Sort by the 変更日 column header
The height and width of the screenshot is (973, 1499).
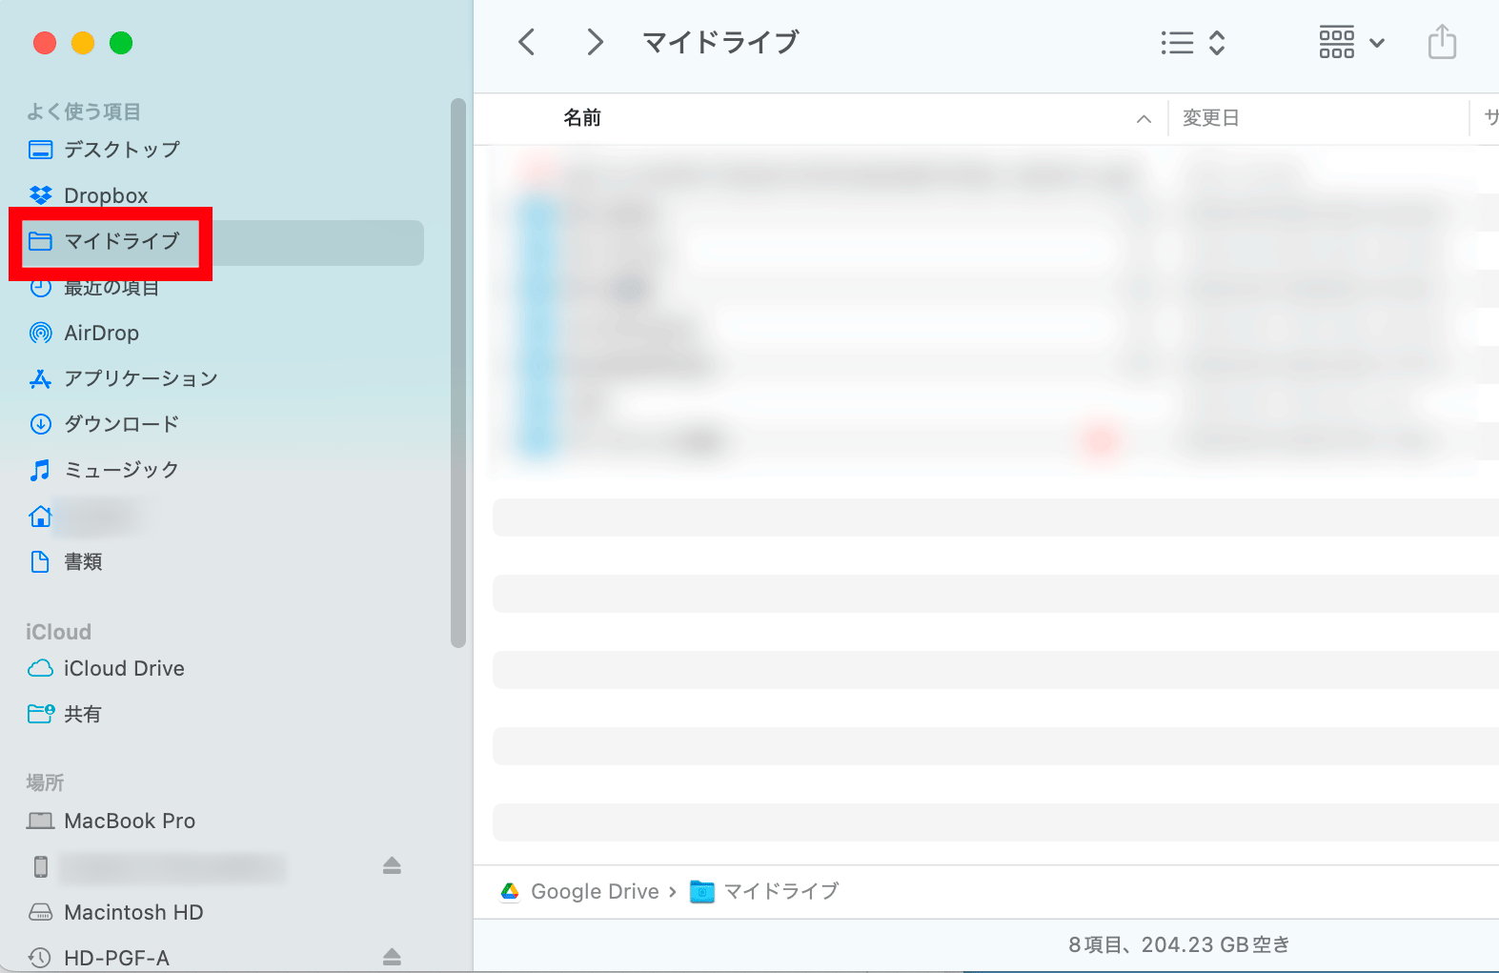[x=1210, y=118]
